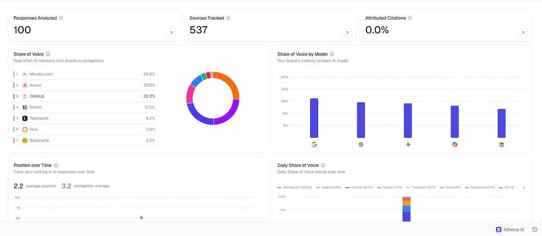Click the Monday.com name in ranking list
The width and height of the screenshot is (542, 236).
(41, 74)
